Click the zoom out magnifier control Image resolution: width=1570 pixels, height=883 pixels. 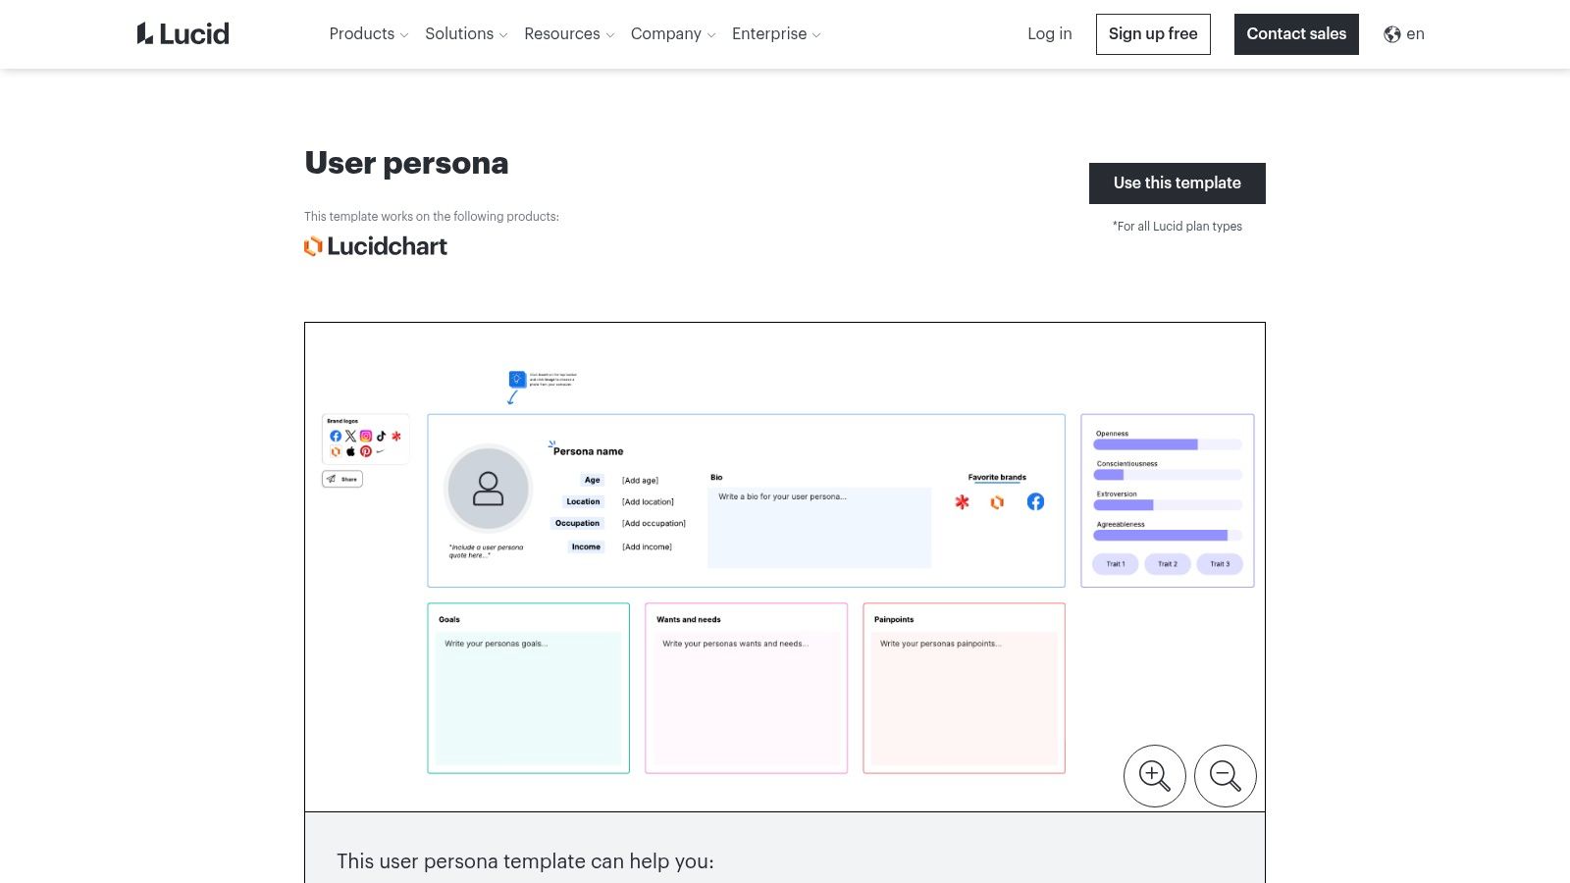point(1225,775)
